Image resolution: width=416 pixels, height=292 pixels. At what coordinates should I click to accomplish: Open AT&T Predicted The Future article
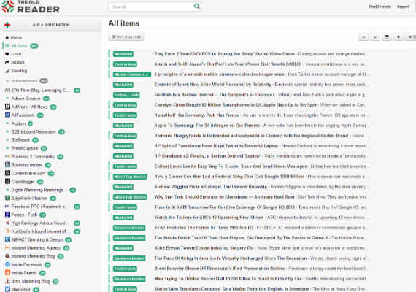point(204,228)
